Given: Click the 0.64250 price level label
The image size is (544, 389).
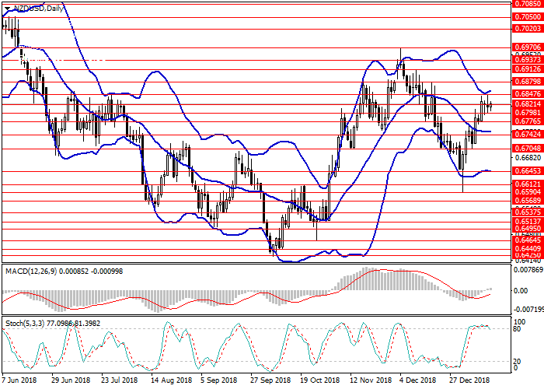Looking at the screenshot, I should (x=528, y=254).
